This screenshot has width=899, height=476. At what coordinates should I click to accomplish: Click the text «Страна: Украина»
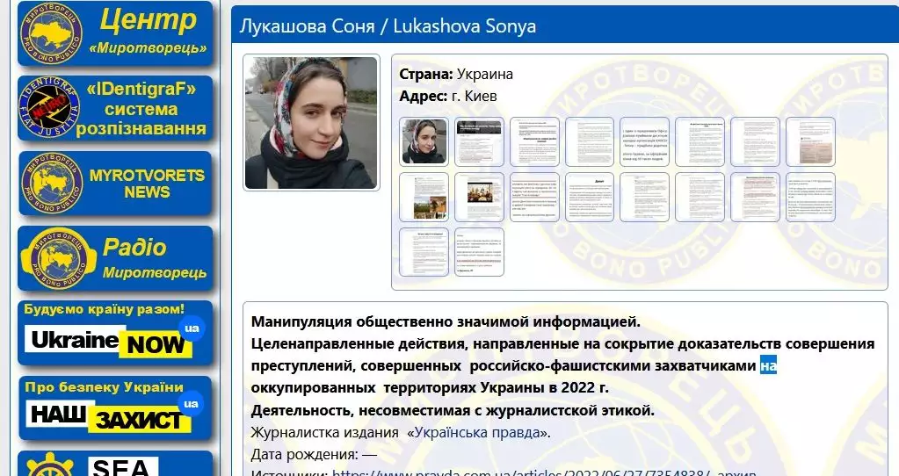pyautogui.click(x=456, y=74)
